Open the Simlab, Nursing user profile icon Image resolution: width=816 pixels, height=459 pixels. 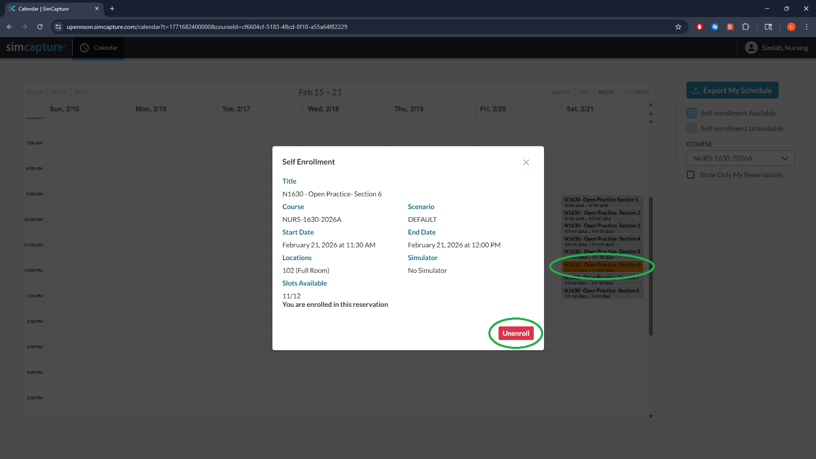click(751, 48)
